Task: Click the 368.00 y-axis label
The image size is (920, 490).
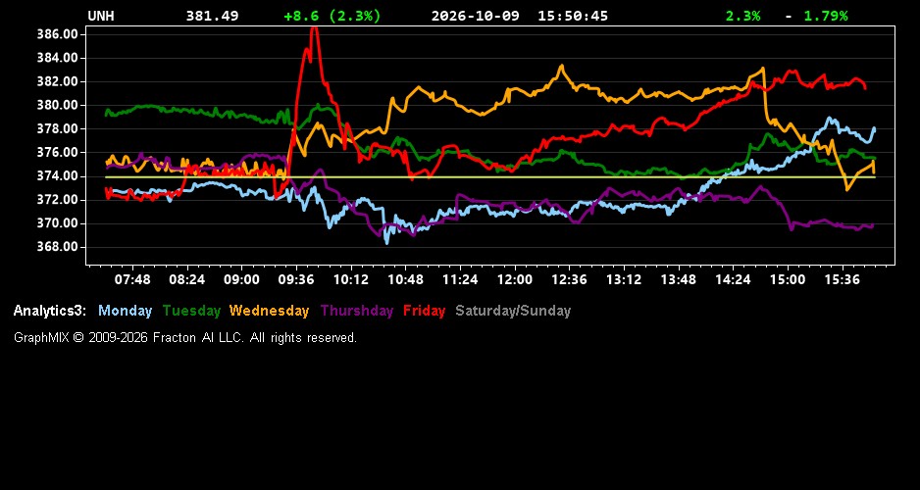Action: (58, 247)
